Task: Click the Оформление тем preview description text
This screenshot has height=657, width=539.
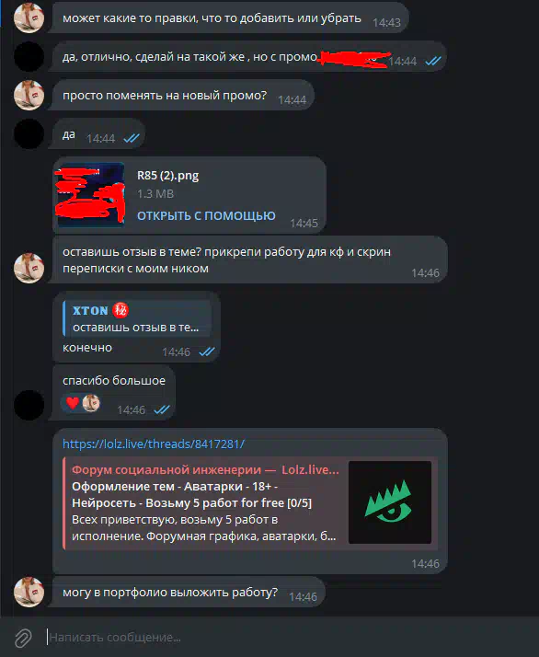Action: tap(192, 494)
